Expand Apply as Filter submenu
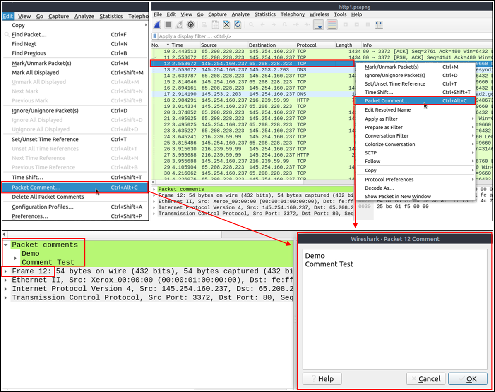The image size is (495, 392). point(415,119)
